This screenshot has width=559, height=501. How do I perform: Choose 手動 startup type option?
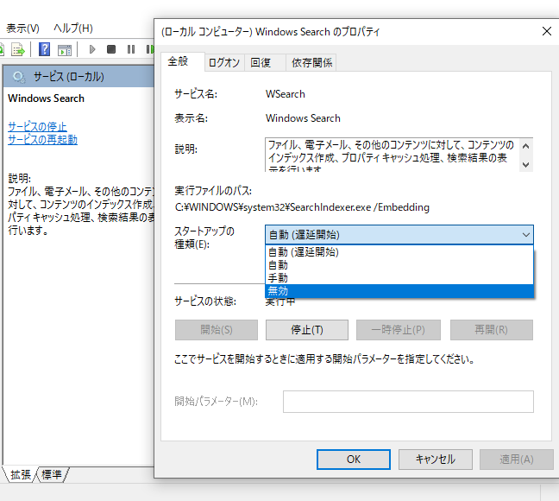point(399,278)
